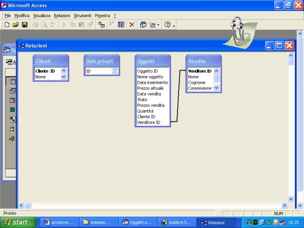This screenshot has height=228, width=304.
Task: Click the Show Direct Relationships icon
Action: [111, 24]
